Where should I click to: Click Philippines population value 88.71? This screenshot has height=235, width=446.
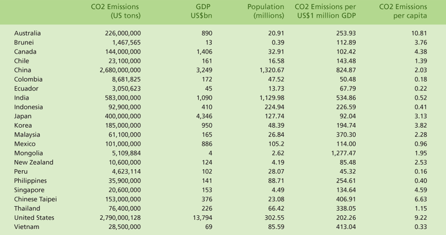pos(277,181)
